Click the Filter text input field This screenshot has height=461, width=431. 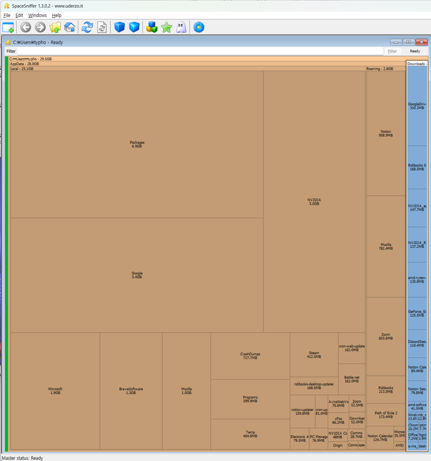pos(200,51)
